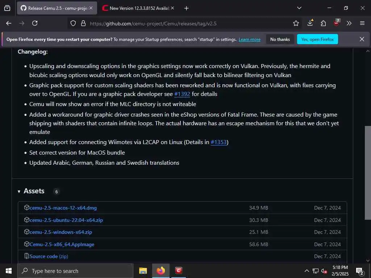Go back to the previous page
Screen dimensions: 371x278
click(x=9, y=23)
